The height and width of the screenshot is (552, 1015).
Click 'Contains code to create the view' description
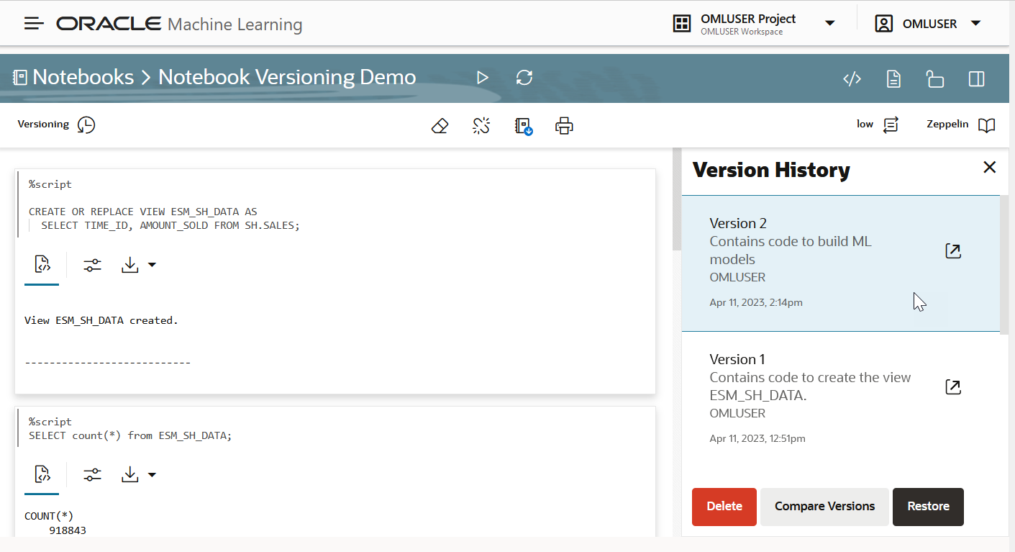point(810,386)
